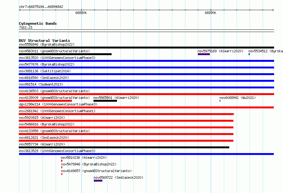Image resolution: width=283 pixels, height=193 pixels.
Task: Open esv2661942 (1000GenomesConsortiumPhase1) label
Action: pos(57,111)
